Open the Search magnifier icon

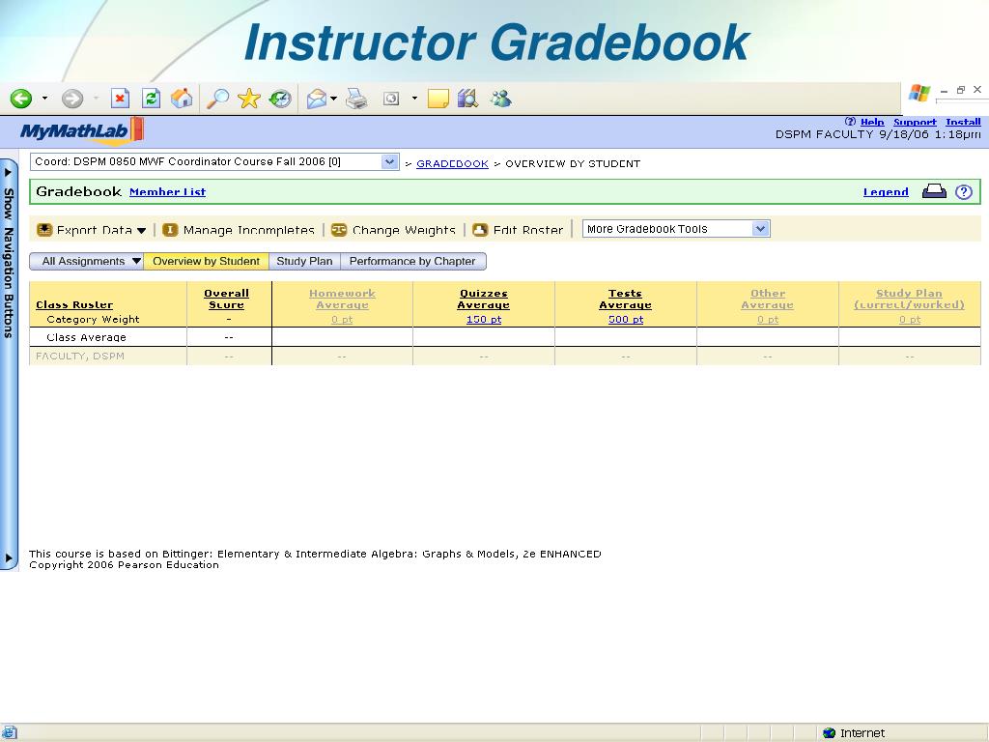click(217, 99)
